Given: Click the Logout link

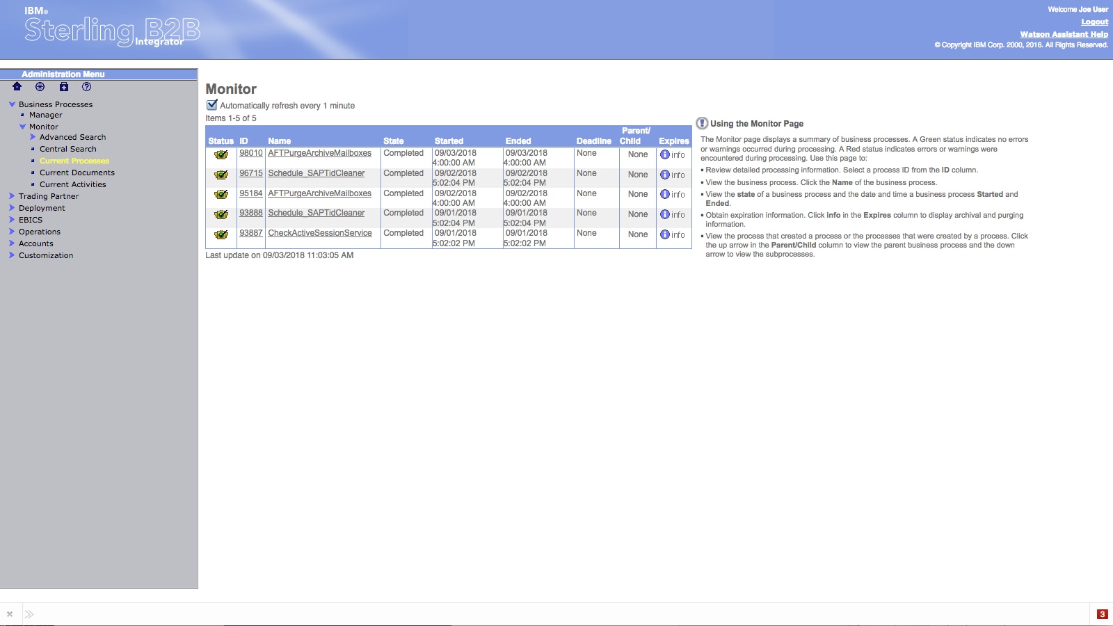Looking at the screenshot, I should tap(1094, 22).
